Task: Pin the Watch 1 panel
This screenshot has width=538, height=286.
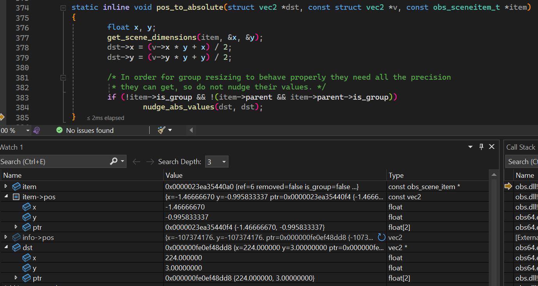Action: tap(481, 147)
